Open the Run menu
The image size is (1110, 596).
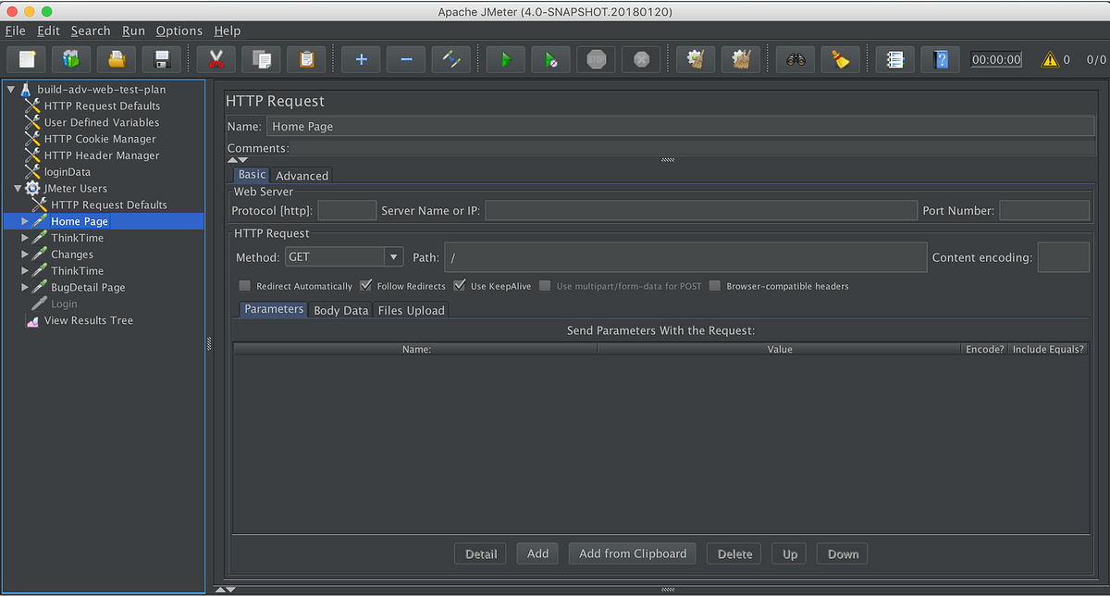point(133,31)
